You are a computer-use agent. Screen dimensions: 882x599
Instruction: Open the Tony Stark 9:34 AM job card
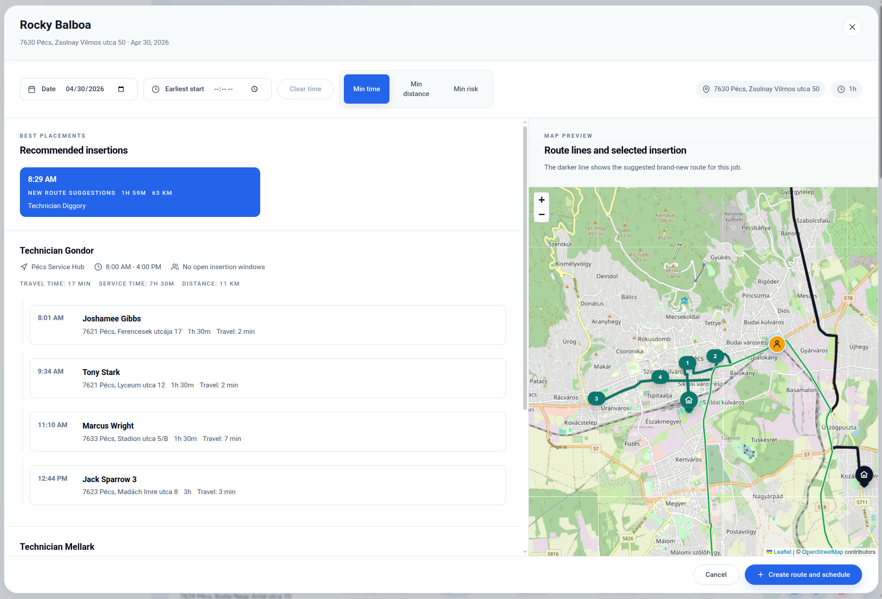click(268, 378)
